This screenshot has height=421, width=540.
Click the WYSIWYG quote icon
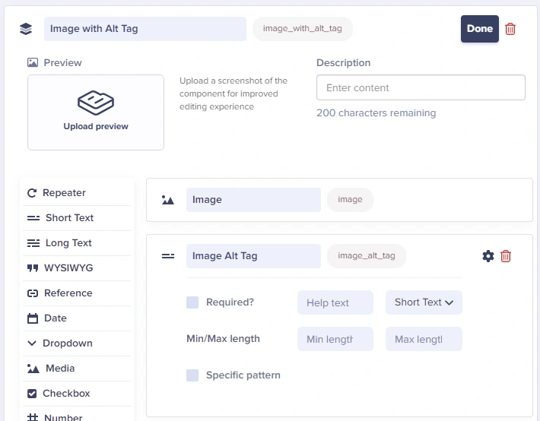[33, 268]
